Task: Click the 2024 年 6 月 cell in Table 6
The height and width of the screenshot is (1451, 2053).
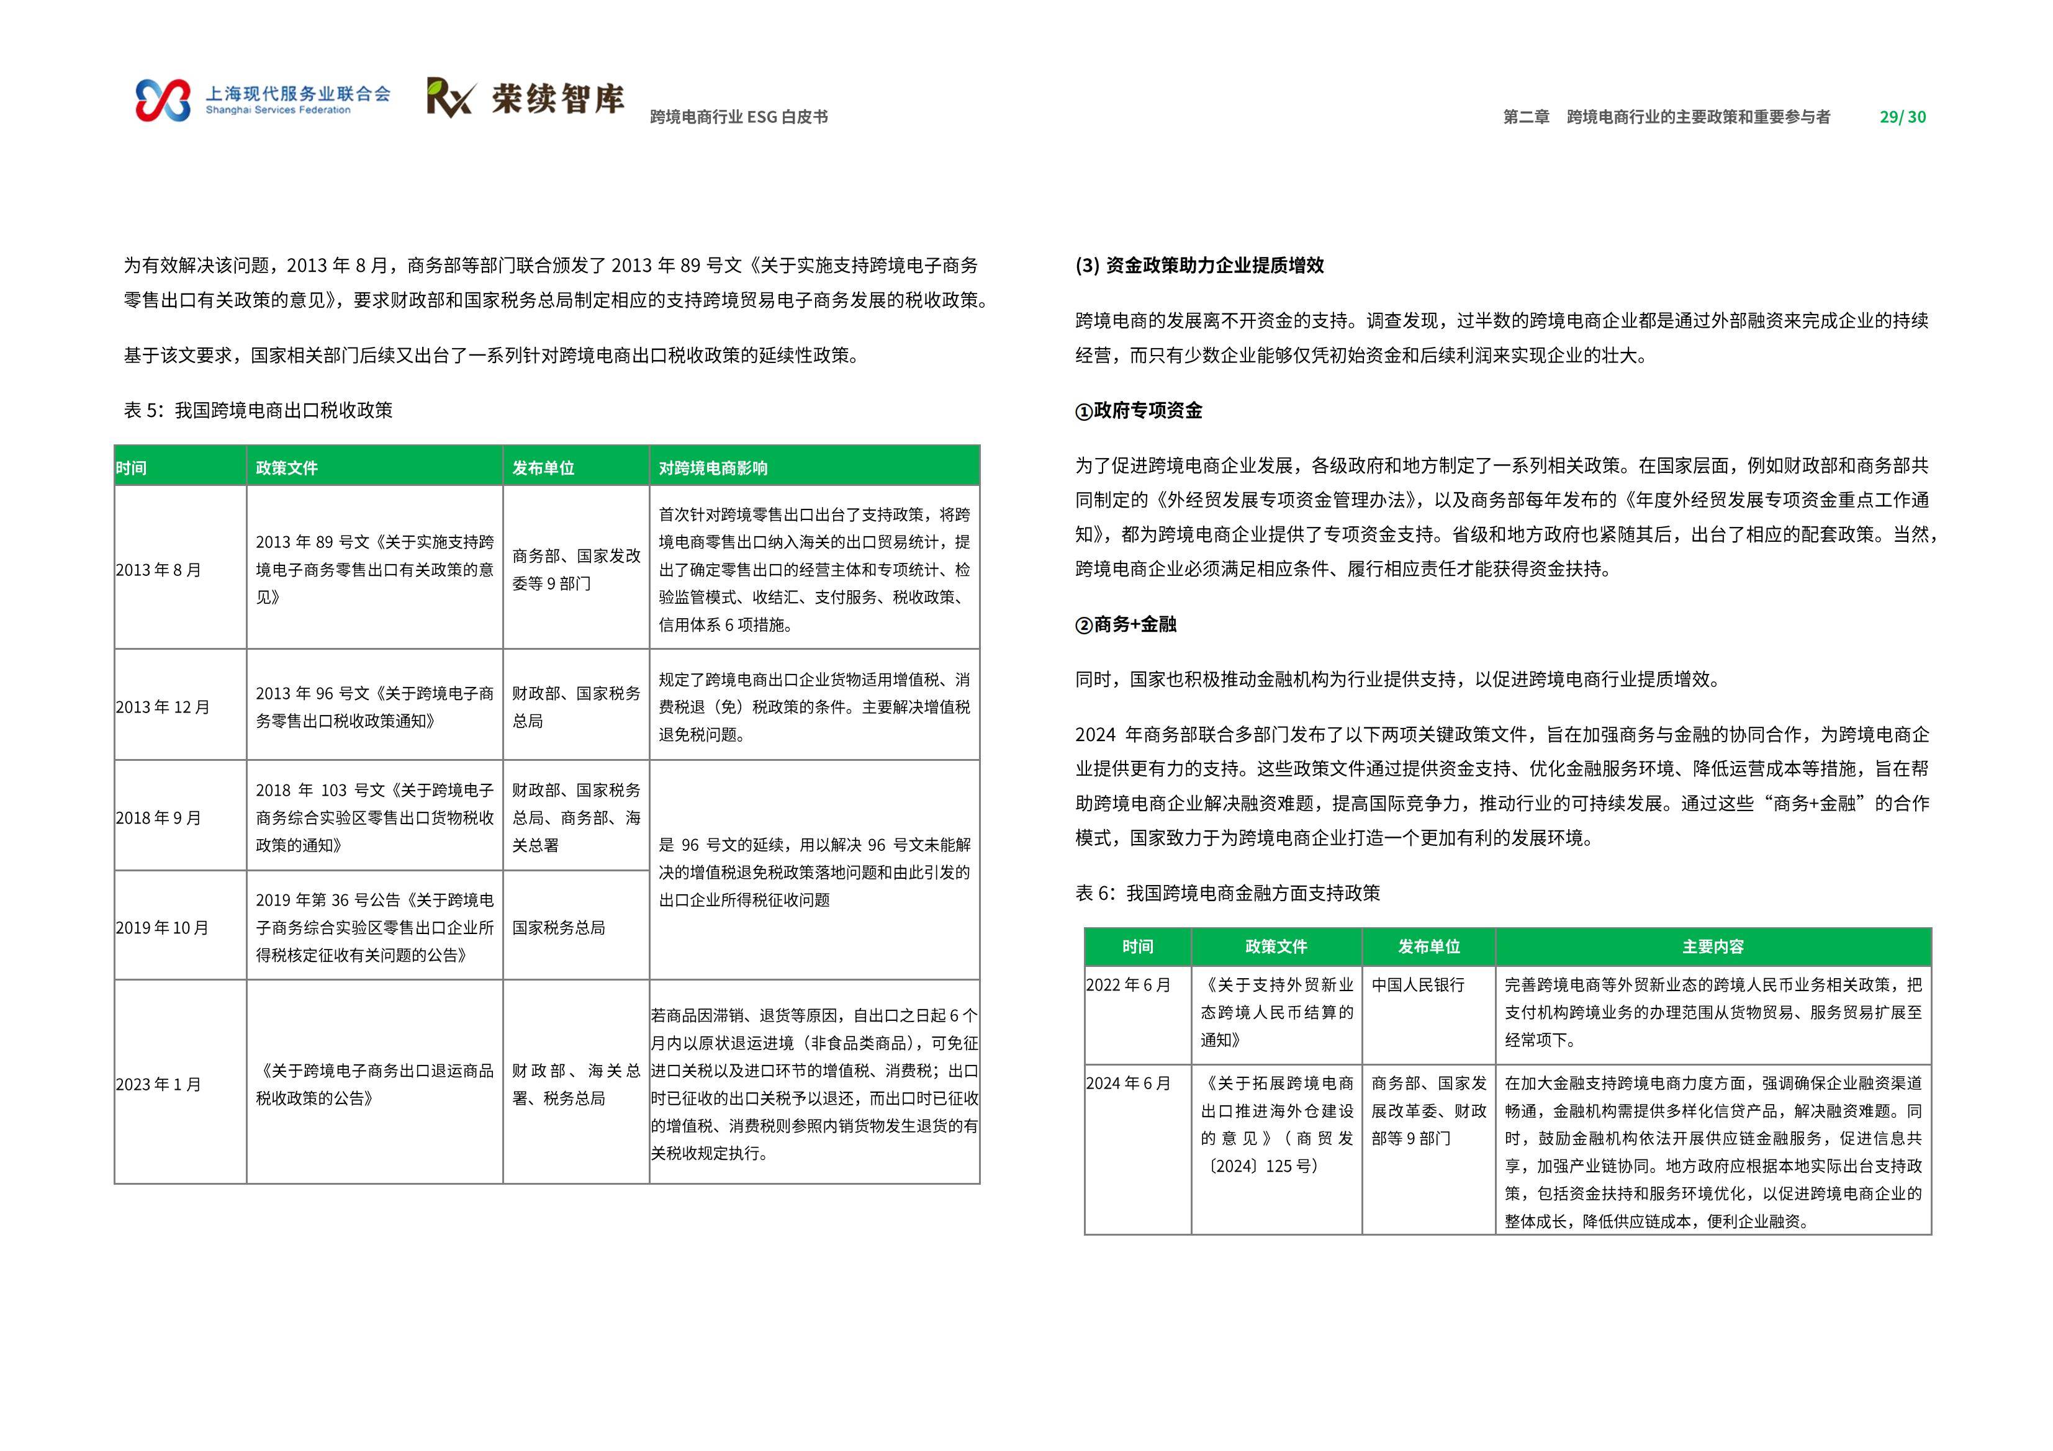Action: click(x=1137, y=1150)
